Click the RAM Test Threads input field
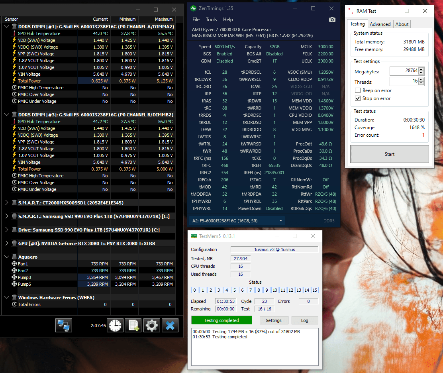The width and height of the screenshot is (443, 373). [404, 81]
